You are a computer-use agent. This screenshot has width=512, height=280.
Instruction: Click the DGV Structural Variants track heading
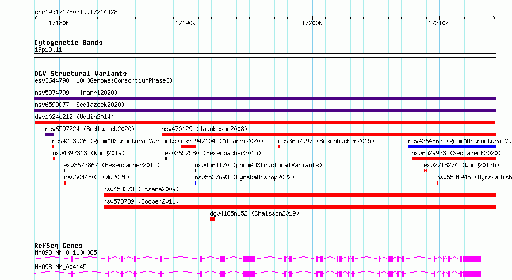point(81,74)
